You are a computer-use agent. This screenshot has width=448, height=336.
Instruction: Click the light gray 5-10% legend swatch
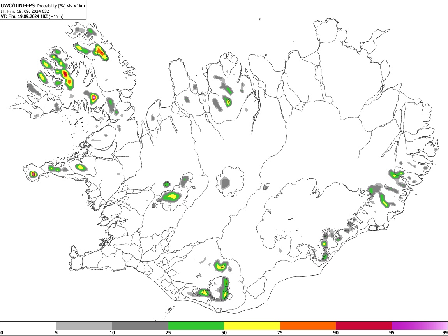pos(84,325)
